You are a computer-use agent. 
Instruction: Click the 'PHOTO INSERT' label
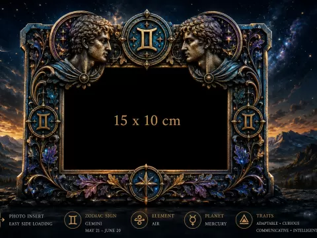(x=26, y=216)
